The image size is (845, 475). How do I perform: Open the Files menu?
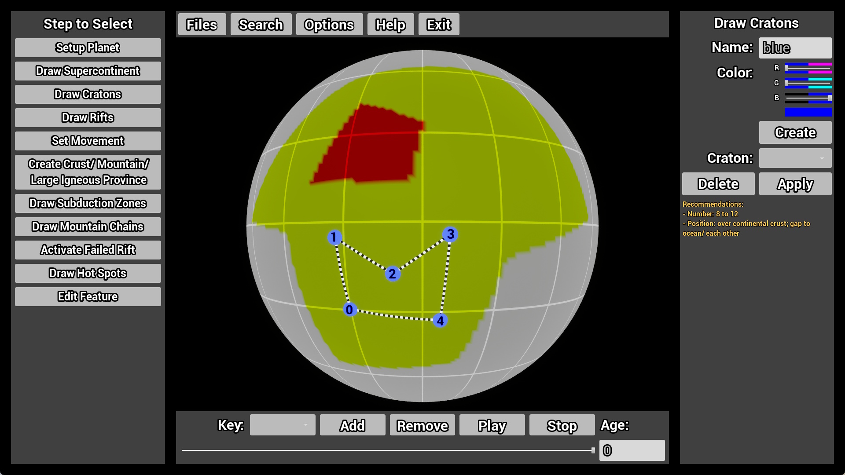click(x=202, y=25)
